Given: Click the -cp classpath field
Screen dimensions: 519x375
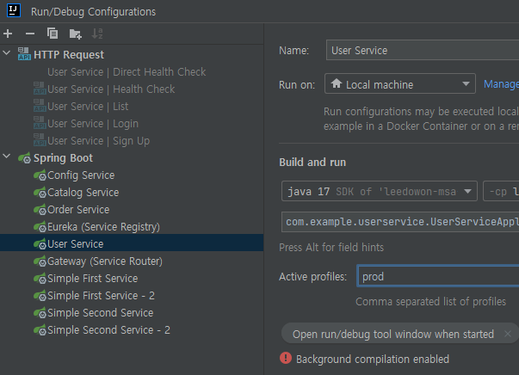Looking at the screenshot, I should (x=501, y=191).
